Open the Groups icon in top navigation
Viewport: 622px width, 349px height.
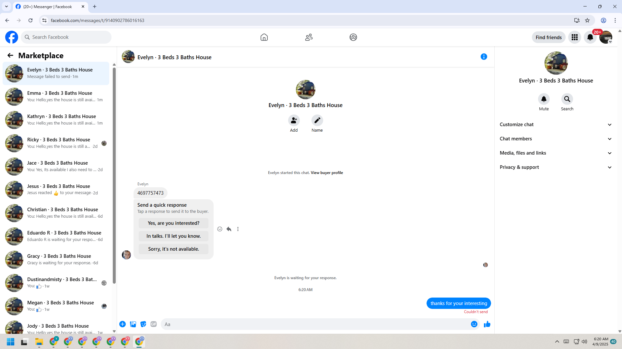(x=353, y=37)
